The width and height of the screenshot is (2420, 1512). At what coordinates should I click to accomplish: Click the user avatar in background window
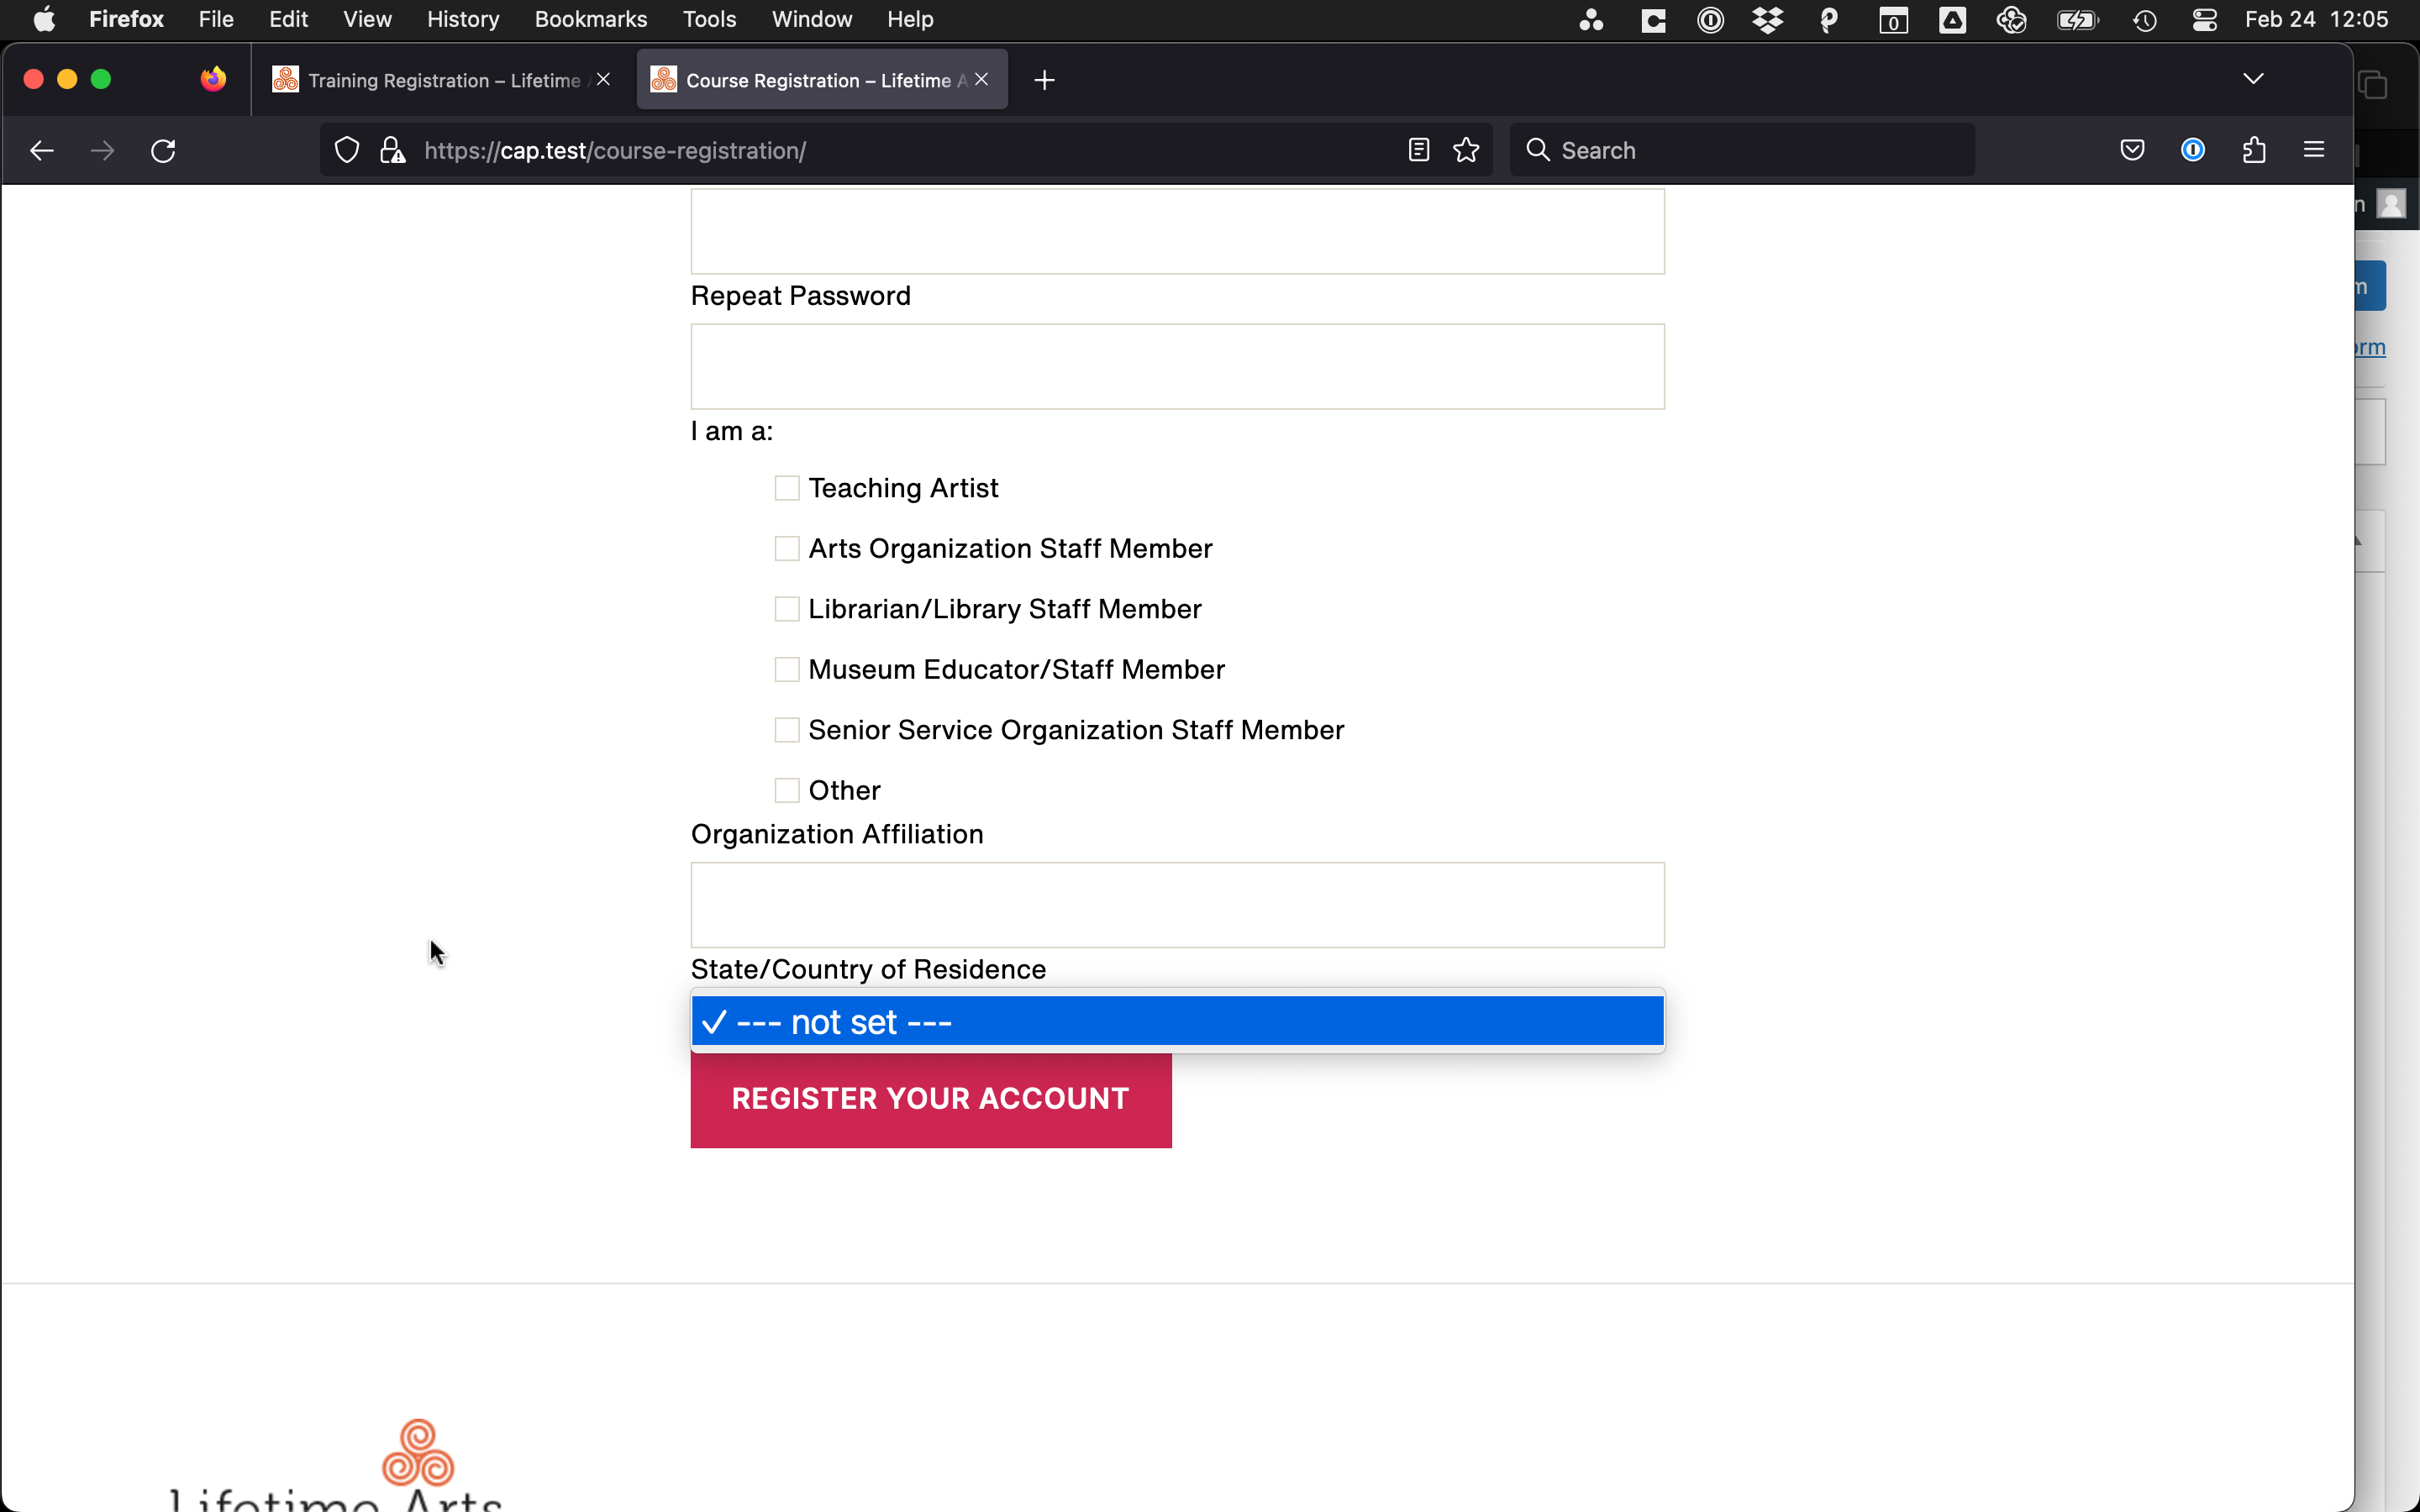2391,205
